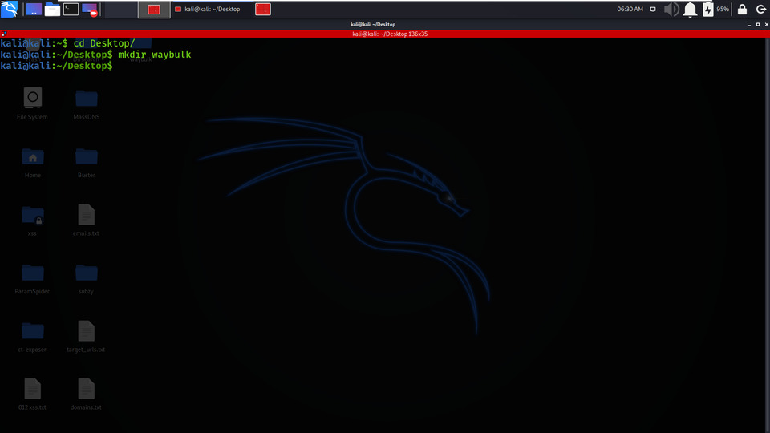The image size is (770, 433).
Task: Open the file manager panel launcher
Action: click(53, 10)
